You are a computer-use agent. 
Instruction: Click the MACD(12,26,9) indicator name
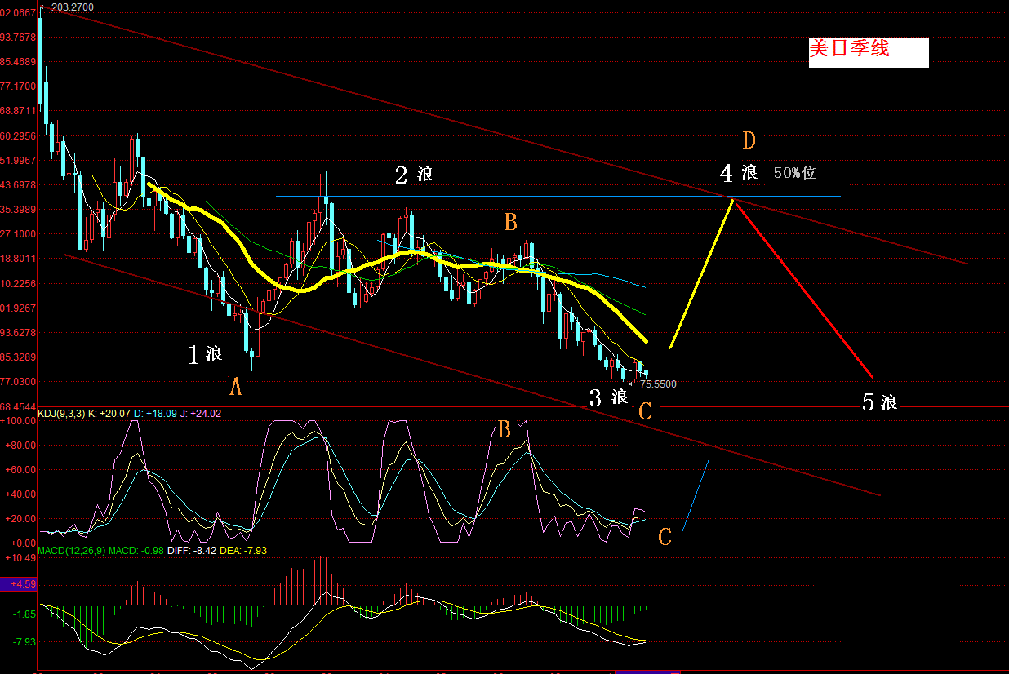coord(72,551)
